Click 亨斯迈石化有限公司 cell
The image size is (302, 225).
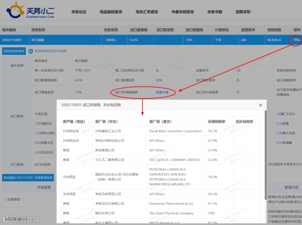click(x=110, y=204)
